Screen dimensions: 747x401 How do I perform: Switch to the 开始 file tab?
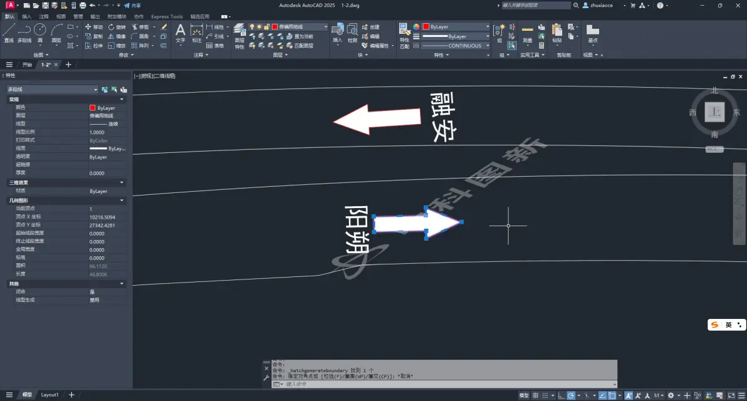27,65
